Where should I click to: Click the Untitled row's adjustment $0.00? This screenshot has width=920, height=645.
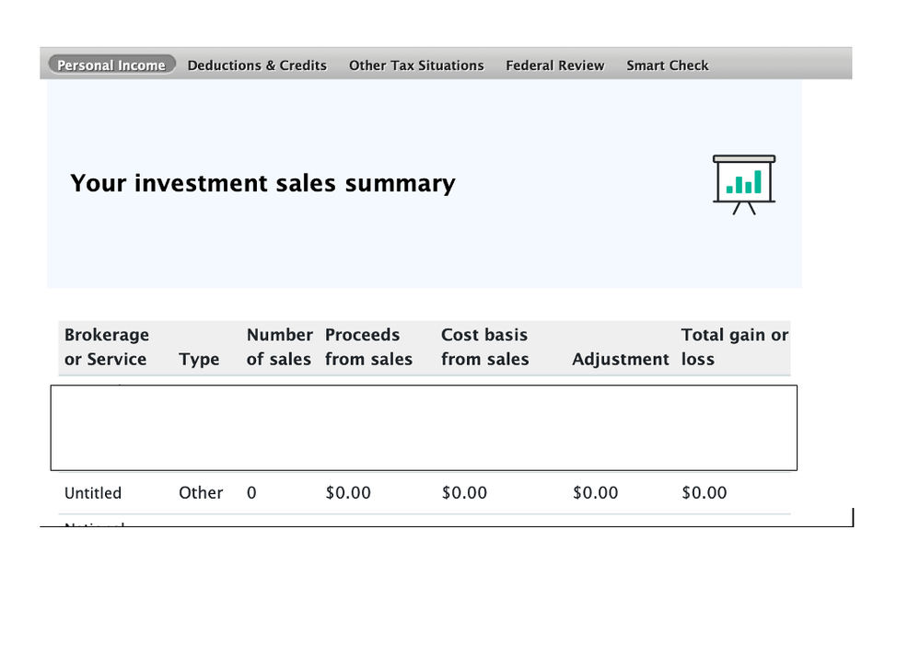coord(595,493)
